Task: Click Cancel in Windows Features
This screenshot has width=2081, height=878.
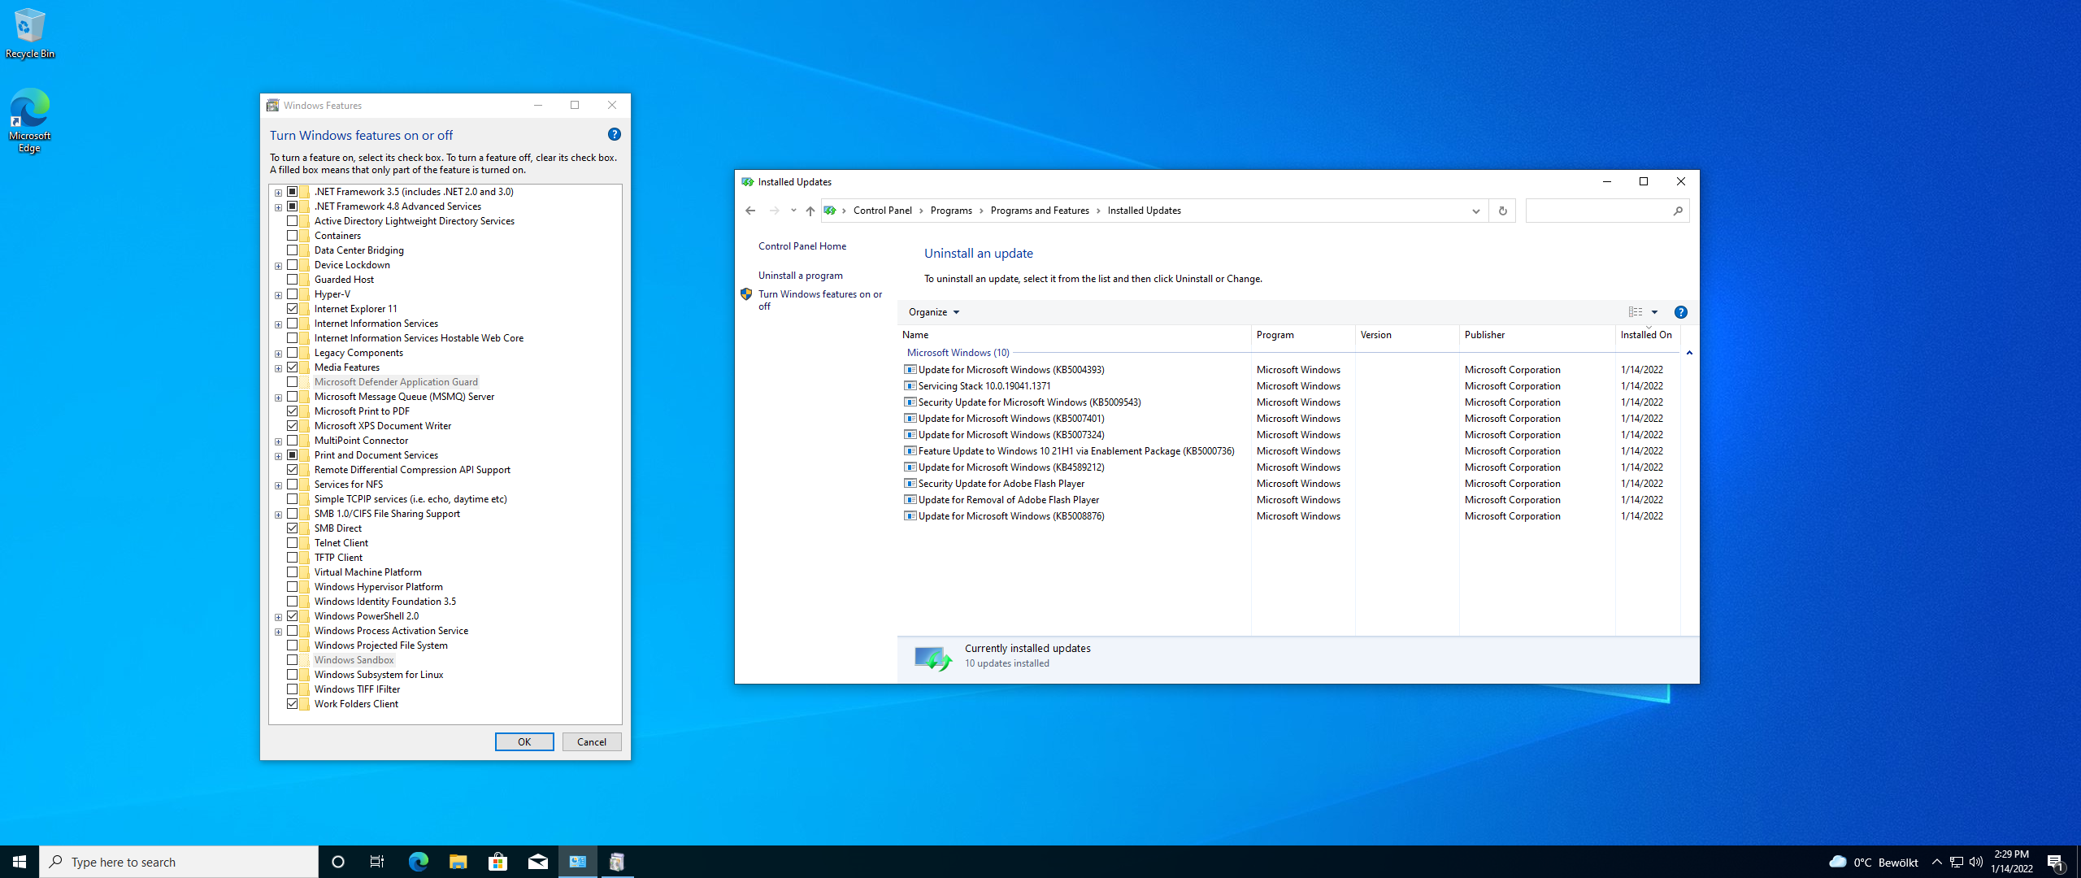Action: click(592, 741)
